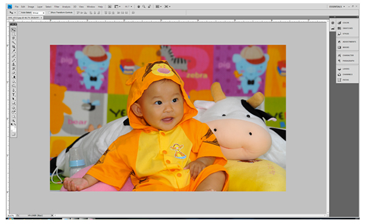Open the zoom level dropdown in top bar
Image resolution: width=366 pixels, height=224 pixels.
(128, 7)
